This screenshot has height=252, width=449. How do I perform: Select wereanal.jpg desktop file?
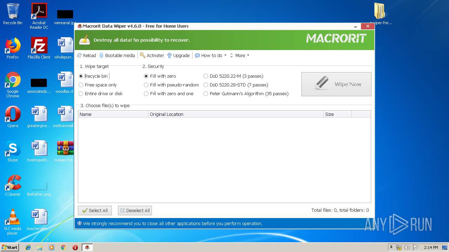(65, 17)
